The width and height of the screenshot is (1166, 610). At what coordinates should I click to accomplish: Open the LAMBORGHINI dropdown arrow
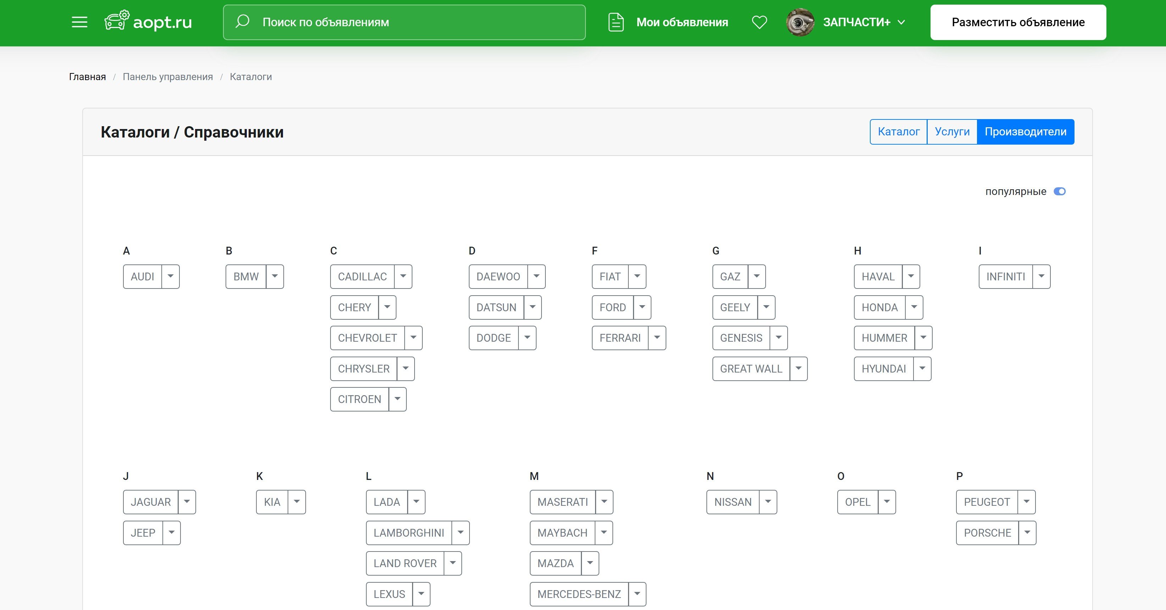pos(460,533)
